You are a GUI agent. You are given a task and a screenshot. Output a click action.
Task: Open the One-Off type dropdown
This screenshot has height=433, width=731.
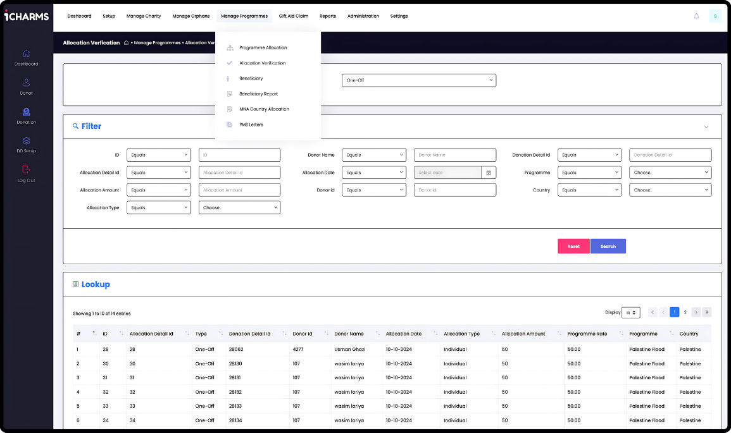coord(418,80)
